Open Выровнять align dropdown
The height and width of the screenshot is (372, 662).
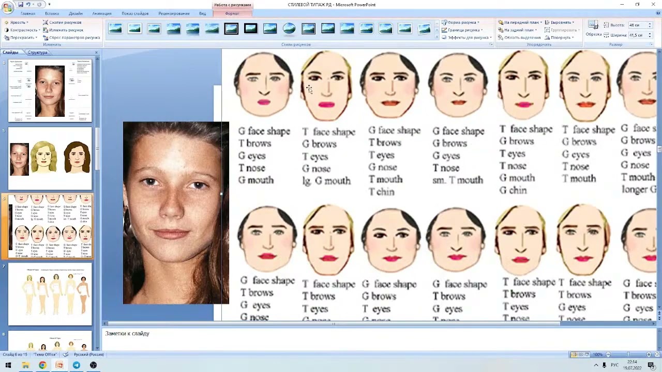click(560, 23)
